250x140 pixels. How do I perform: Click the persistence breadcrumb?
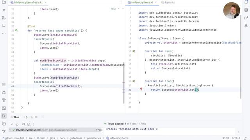click(x=94, y=138)
